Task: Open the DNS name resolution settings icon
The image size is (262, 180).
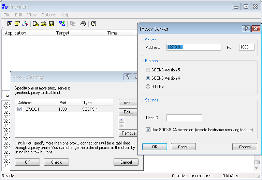Action: [25, 24]
